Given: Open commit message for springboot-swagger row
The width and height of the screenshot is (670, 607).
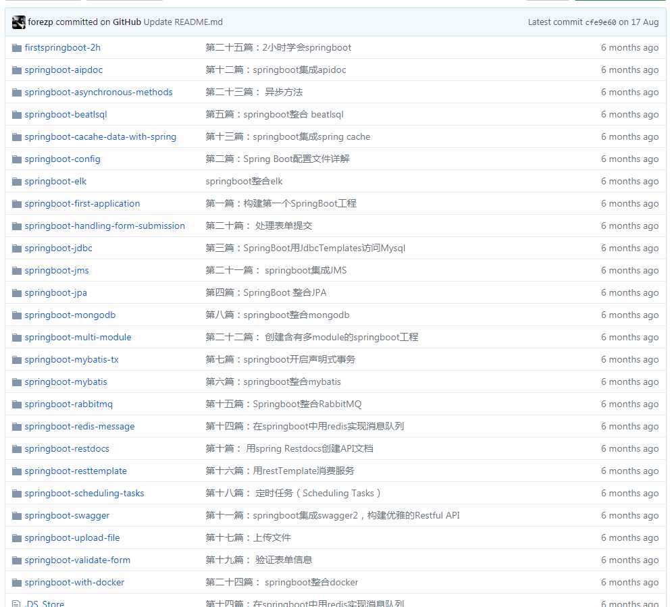Looking at the screenshot, I should click(x=332, y=516).
